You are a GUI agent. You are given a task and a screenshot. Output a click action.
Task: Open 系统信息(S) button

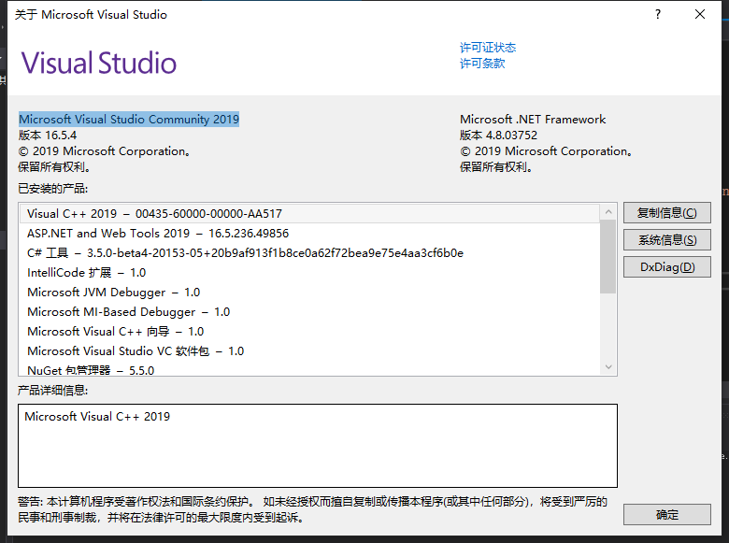666,240
